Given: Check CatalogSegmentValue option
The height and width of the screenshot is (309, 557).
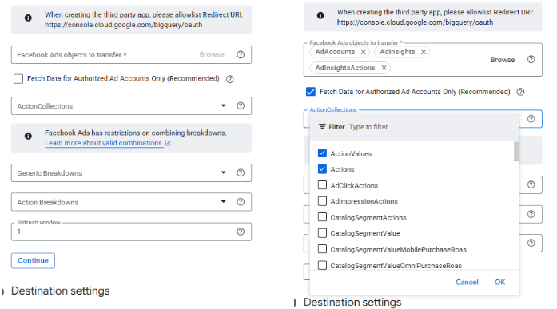Looking at the screenshot, I should [322, 232].
